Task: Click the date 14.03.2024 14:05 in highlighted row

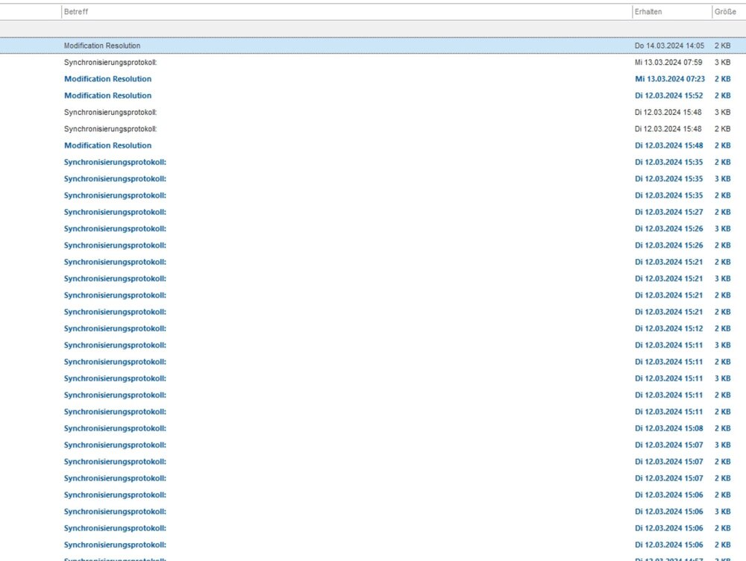Action: point(668,46)
